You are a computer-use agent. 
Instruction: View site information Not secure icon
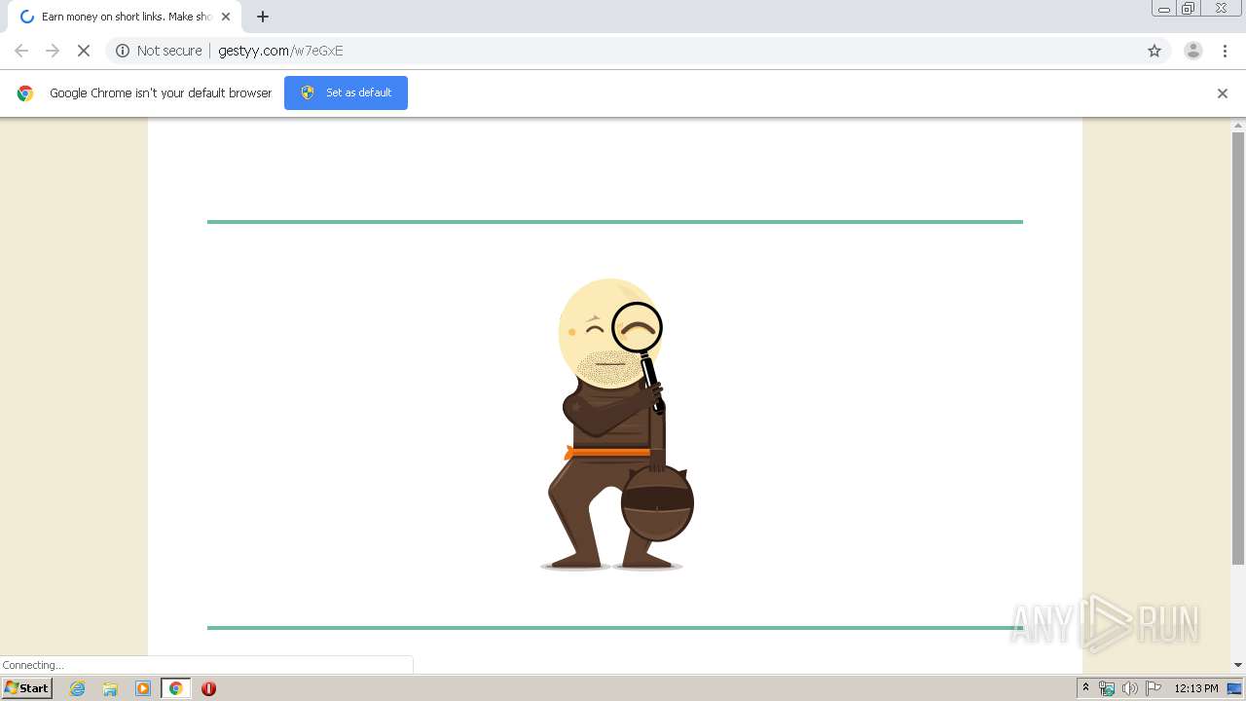tap(123, 51)
